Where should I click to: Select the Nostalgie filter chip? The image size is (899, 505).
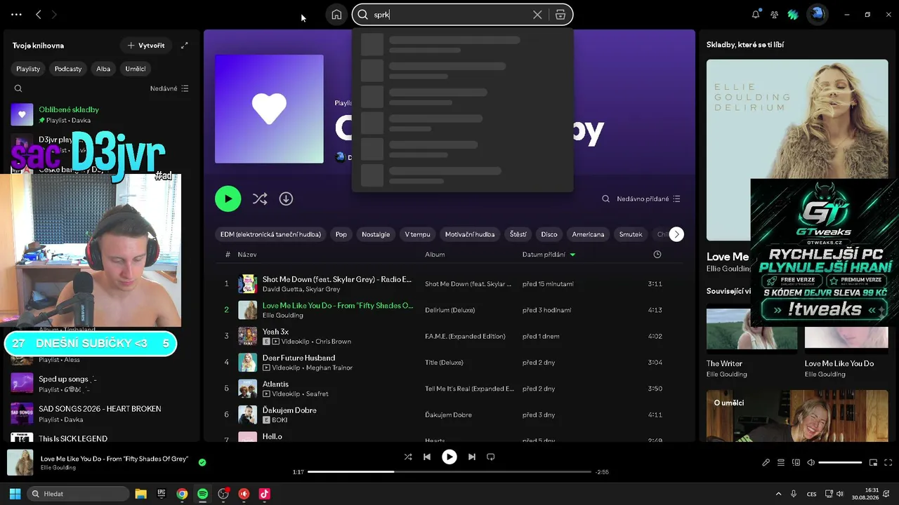point(376,234)
